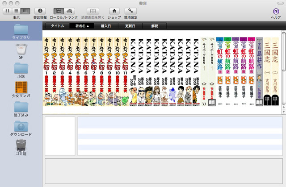
Task: Sort by 更新日 column
Action: [130, 26]
